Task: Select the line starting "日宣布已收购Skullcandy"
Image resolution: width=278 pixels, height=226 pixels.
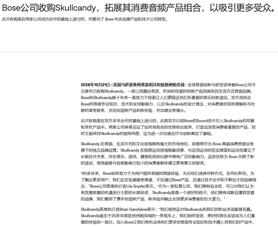Action: pyautogui.click(x=167, y=91)
